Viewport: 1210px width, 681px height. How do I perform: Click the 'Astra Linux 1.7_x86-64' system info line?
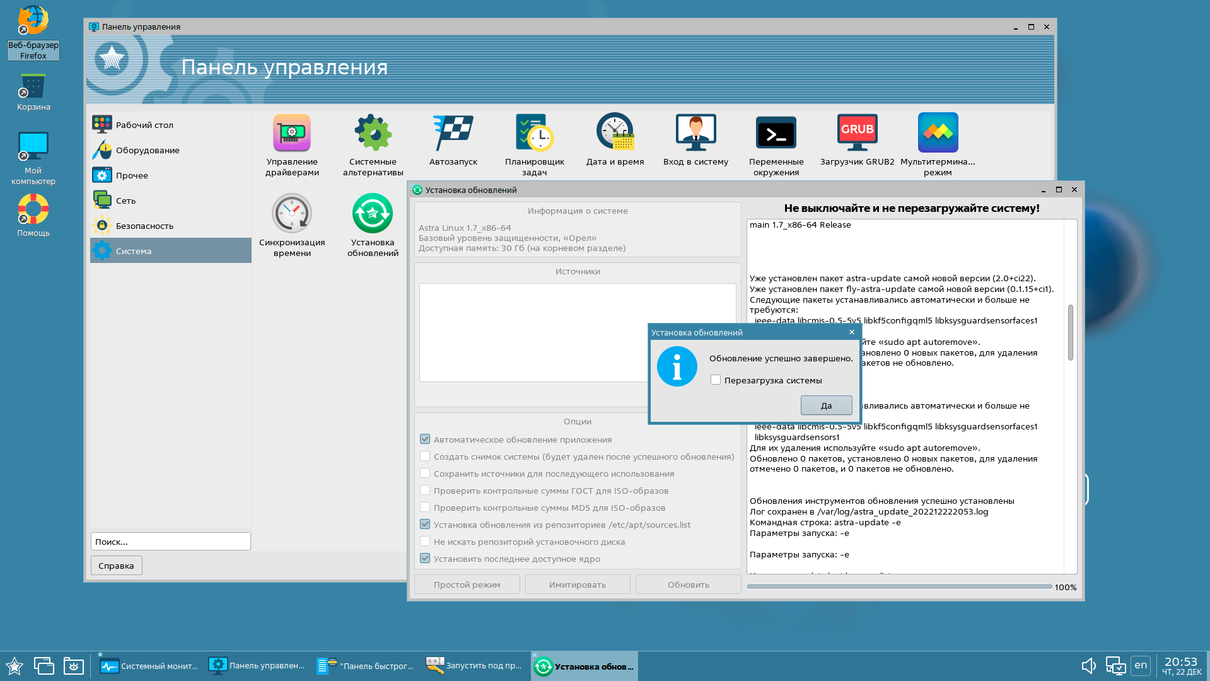465,228
